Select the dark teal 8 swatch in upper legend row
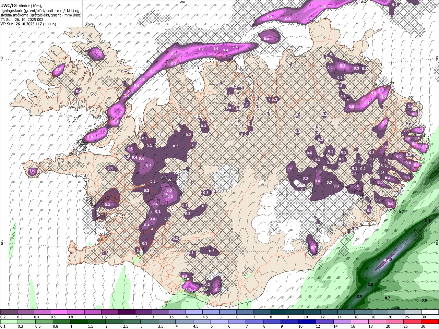 278,312
